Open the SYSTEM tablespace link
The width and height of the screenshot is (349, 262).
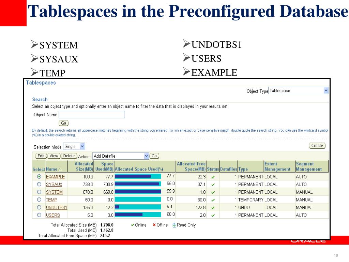pyautogui.click(x=54, y=192)
